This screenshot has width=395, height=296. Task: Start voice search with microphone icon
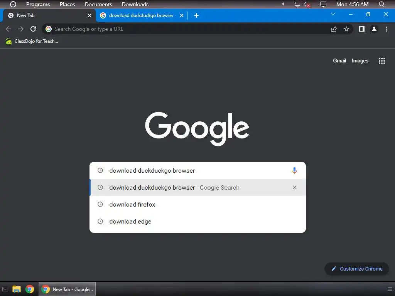294,170
